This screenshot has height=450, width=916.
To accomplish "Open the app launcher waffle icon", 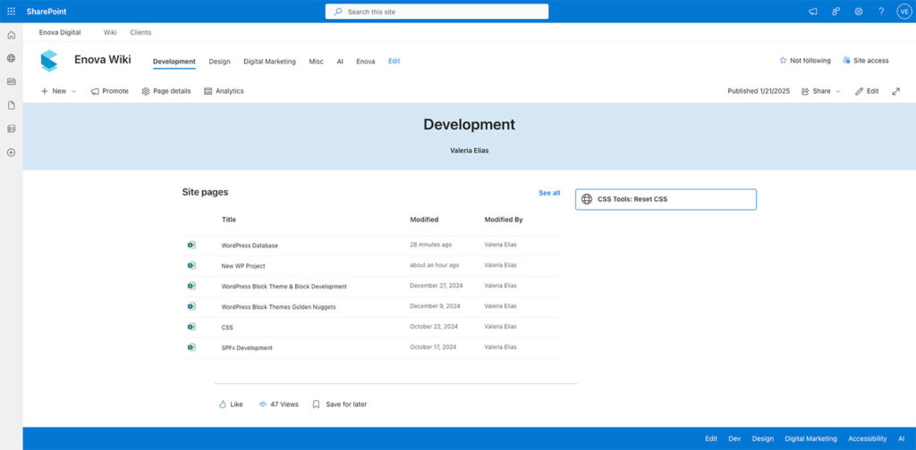I will [11, 11].
